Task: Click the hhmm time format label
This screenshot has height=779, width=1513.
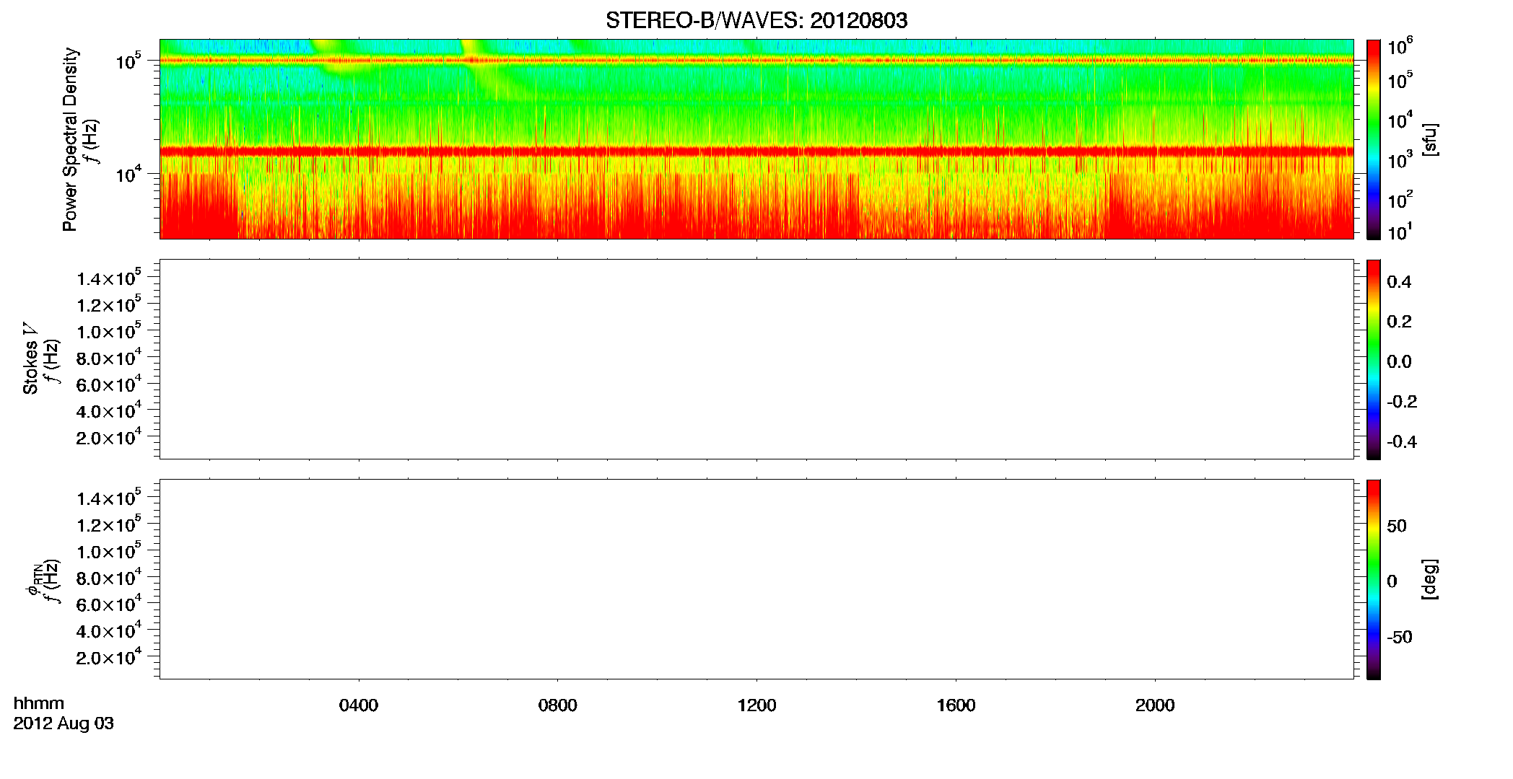Action: (39, 704)
